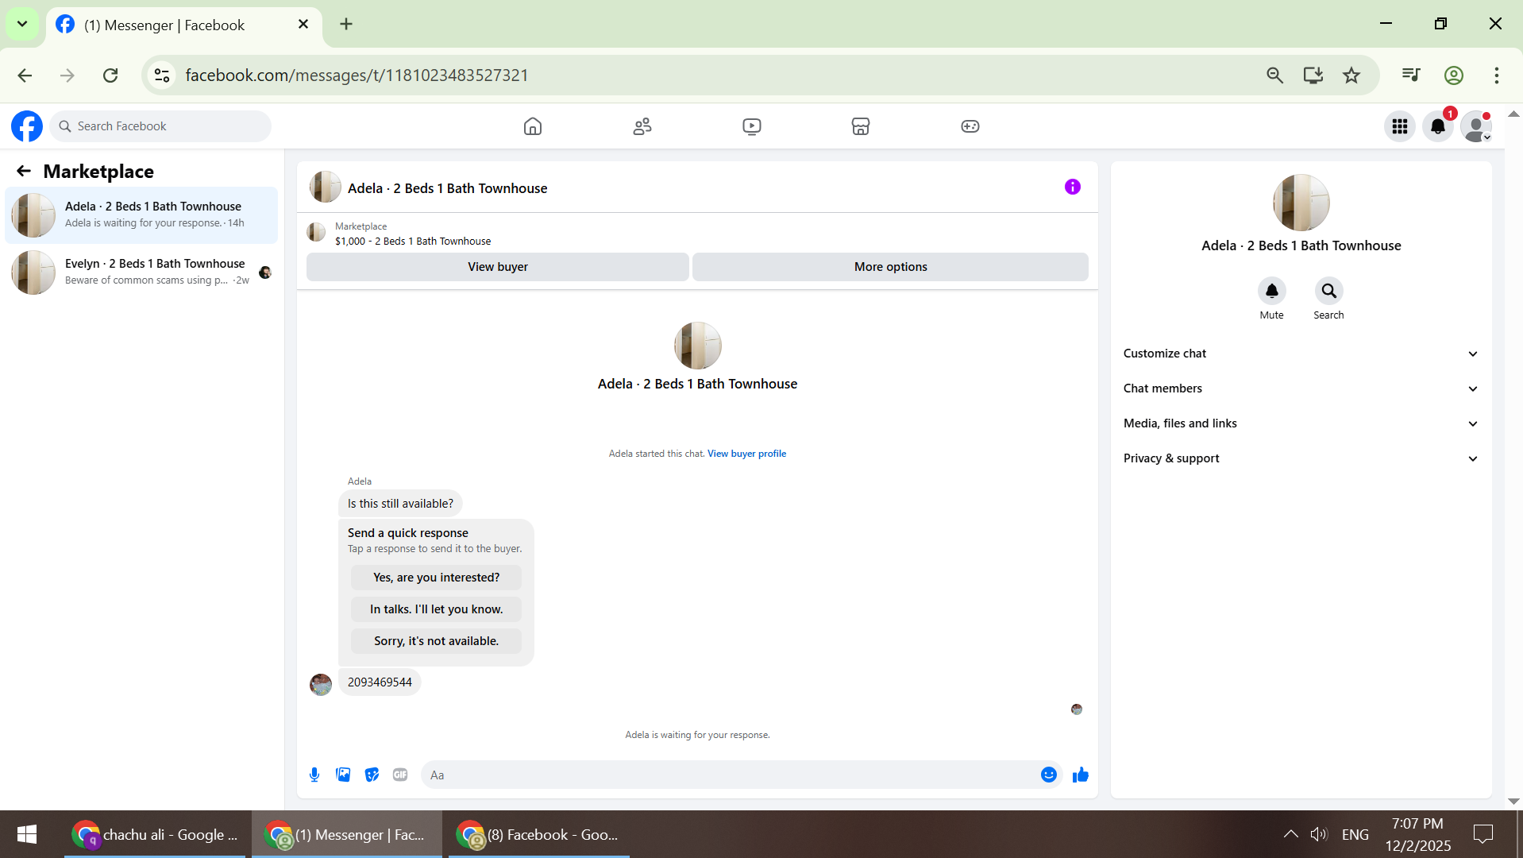Viewport: 1523px width, 858px height.
Task: Open Friends icon in top navigation
Action: click(x=642, y=126)
